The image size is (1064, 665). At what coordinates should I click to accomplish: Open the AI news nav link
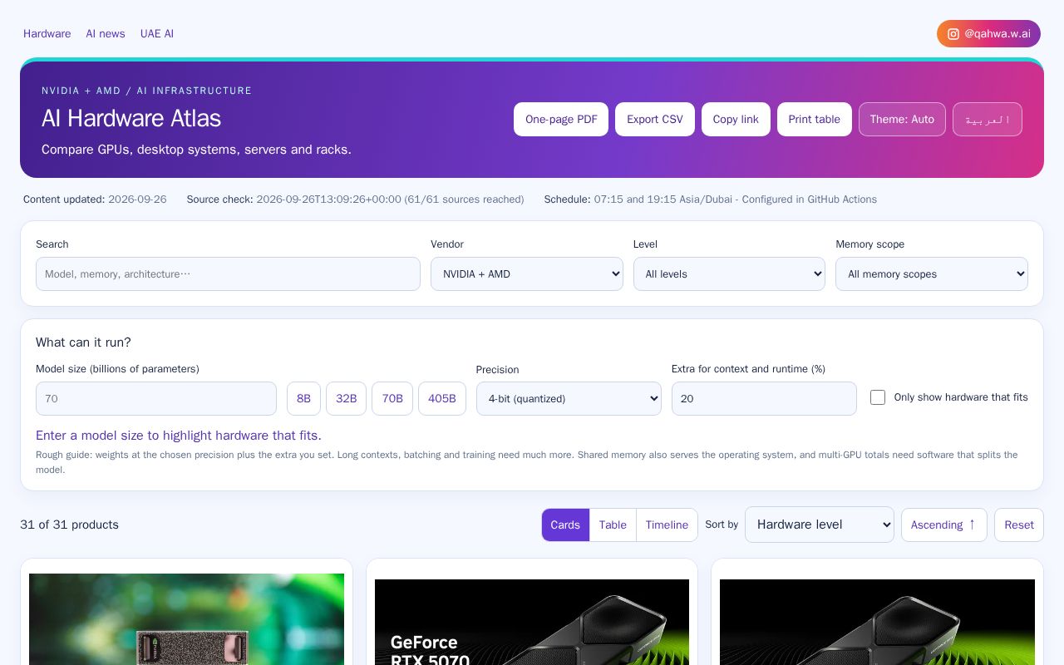click(x=106, y=34)
